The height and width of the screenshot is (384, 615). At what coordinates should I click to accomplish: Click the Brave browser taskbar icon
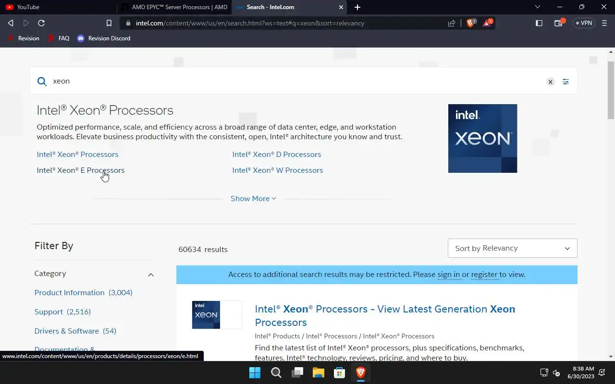(361, 372)
